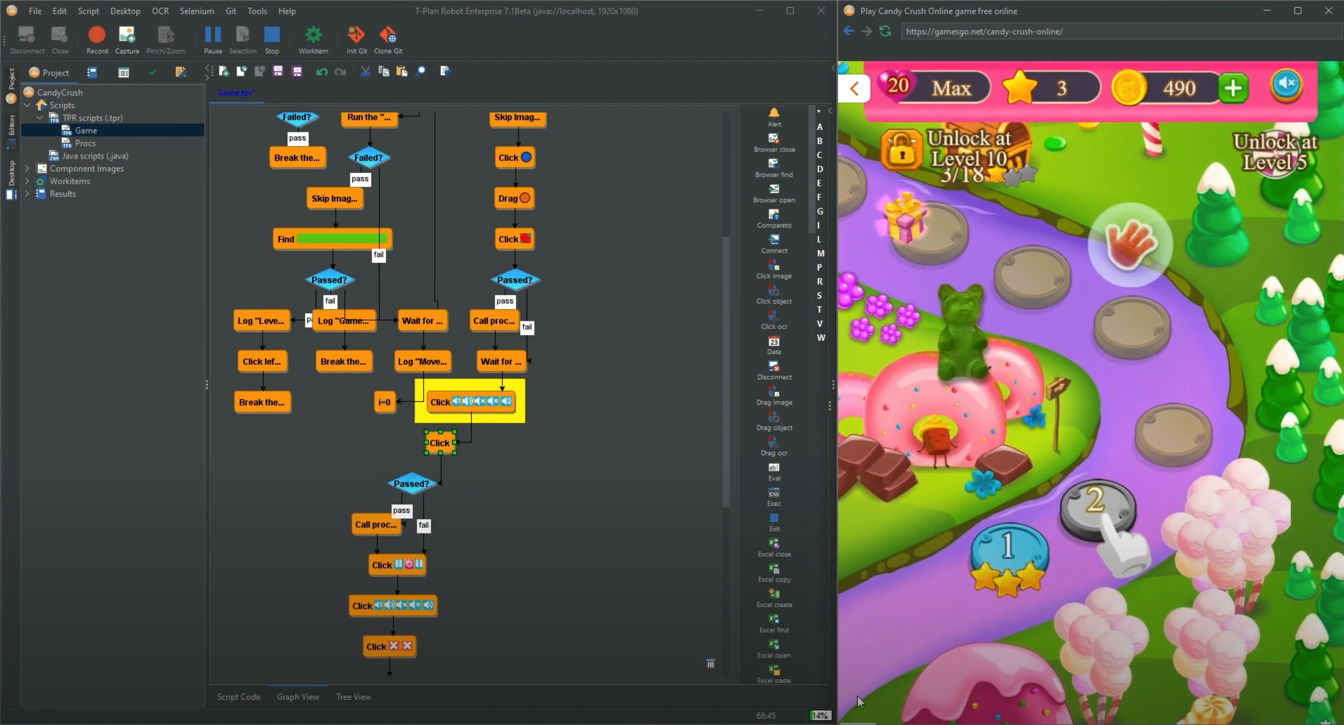Click the Capture screenshot icon

point(127,40)
